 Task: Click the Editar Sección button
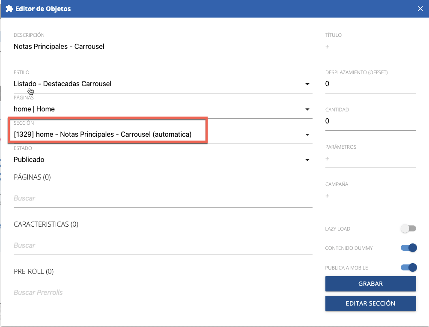370,303
